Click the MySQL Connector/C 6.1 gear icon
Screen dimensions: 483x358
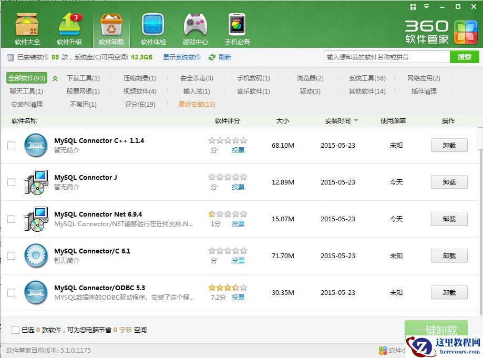coord(36,256)
